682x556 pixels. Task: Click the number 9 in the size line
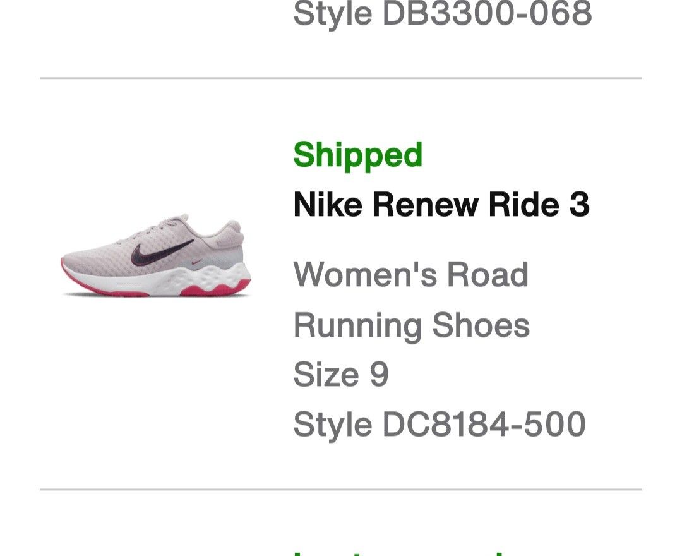(379, 375)
